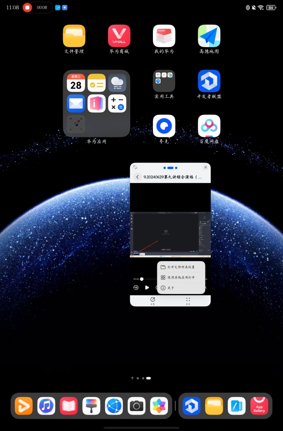Open the Notepad pen icon in dock
283x431 pixels.
click(x=237, y=406)
